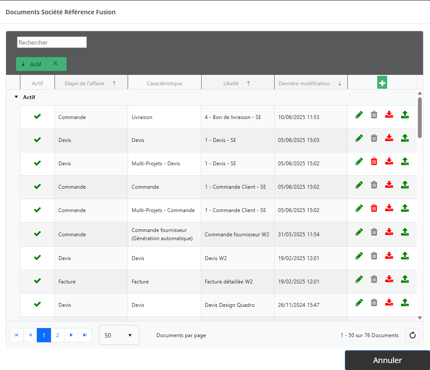Toggle Actif checkmark for Devis Design Quadro

38,304
